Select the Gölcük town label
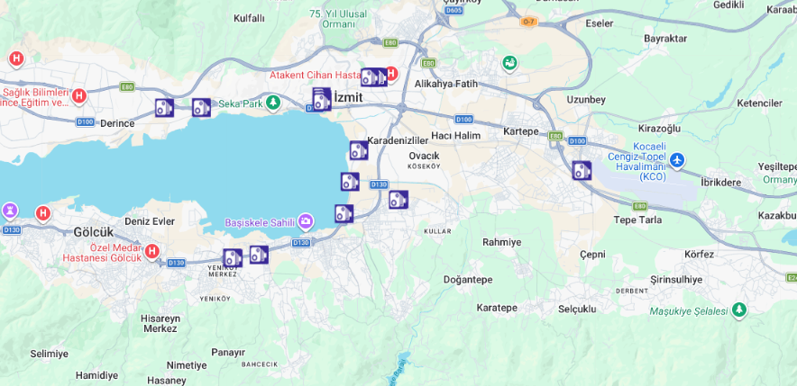The image size is (797, 386). [x=94, y=231]
